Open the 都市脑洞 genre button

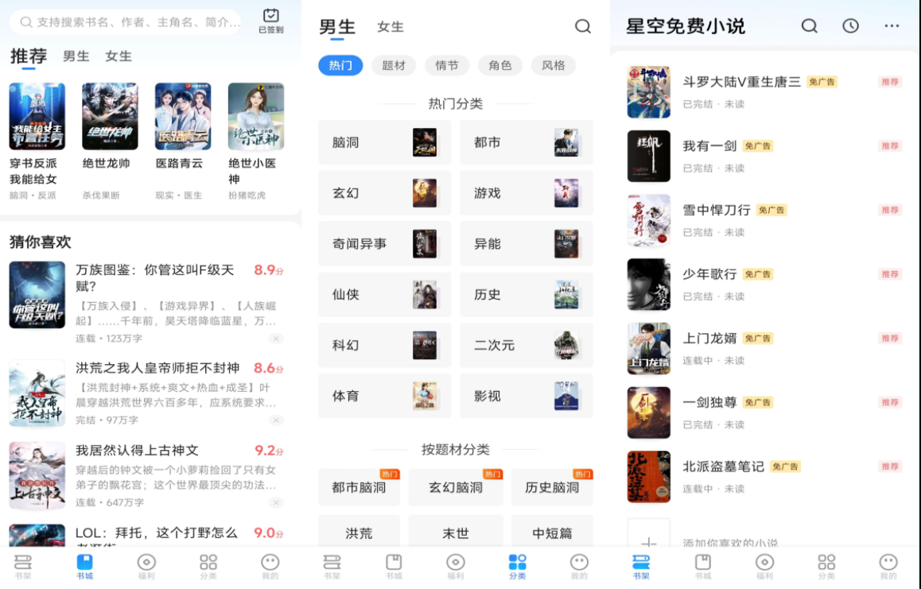tap(359, 485)
